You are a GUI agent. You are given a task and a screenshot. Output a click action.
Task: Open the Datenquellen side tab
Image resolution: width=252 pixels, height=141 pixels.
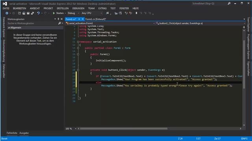[x=4, y=71]
